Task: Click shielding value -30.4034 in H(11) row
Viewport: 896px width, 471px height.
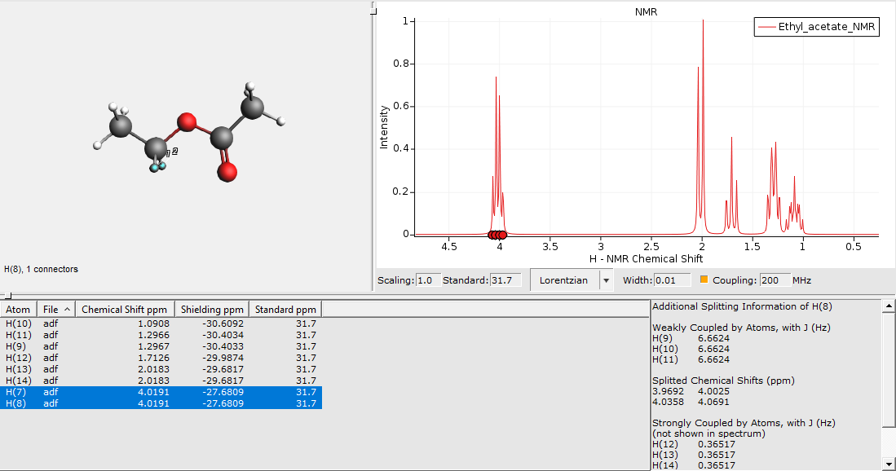Action: point(223,335)
